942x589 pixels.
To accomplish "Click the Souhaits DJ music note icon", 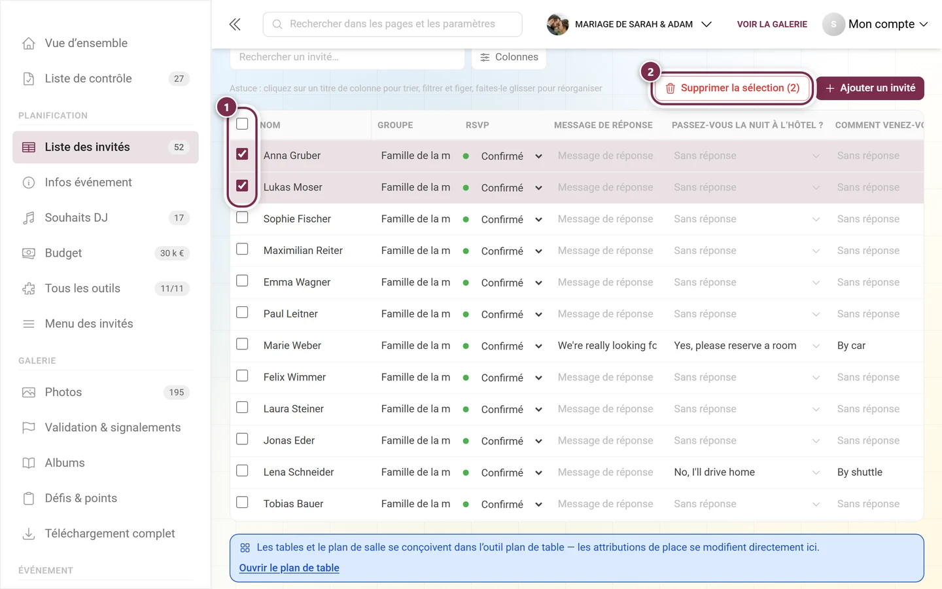I will coord(29,218).
